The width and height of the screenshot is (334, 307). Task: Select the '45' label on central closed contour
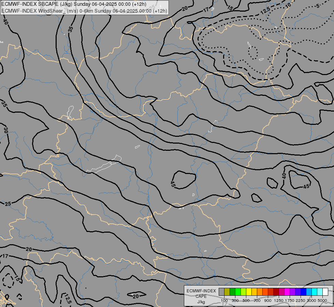(x=173, y=184)
